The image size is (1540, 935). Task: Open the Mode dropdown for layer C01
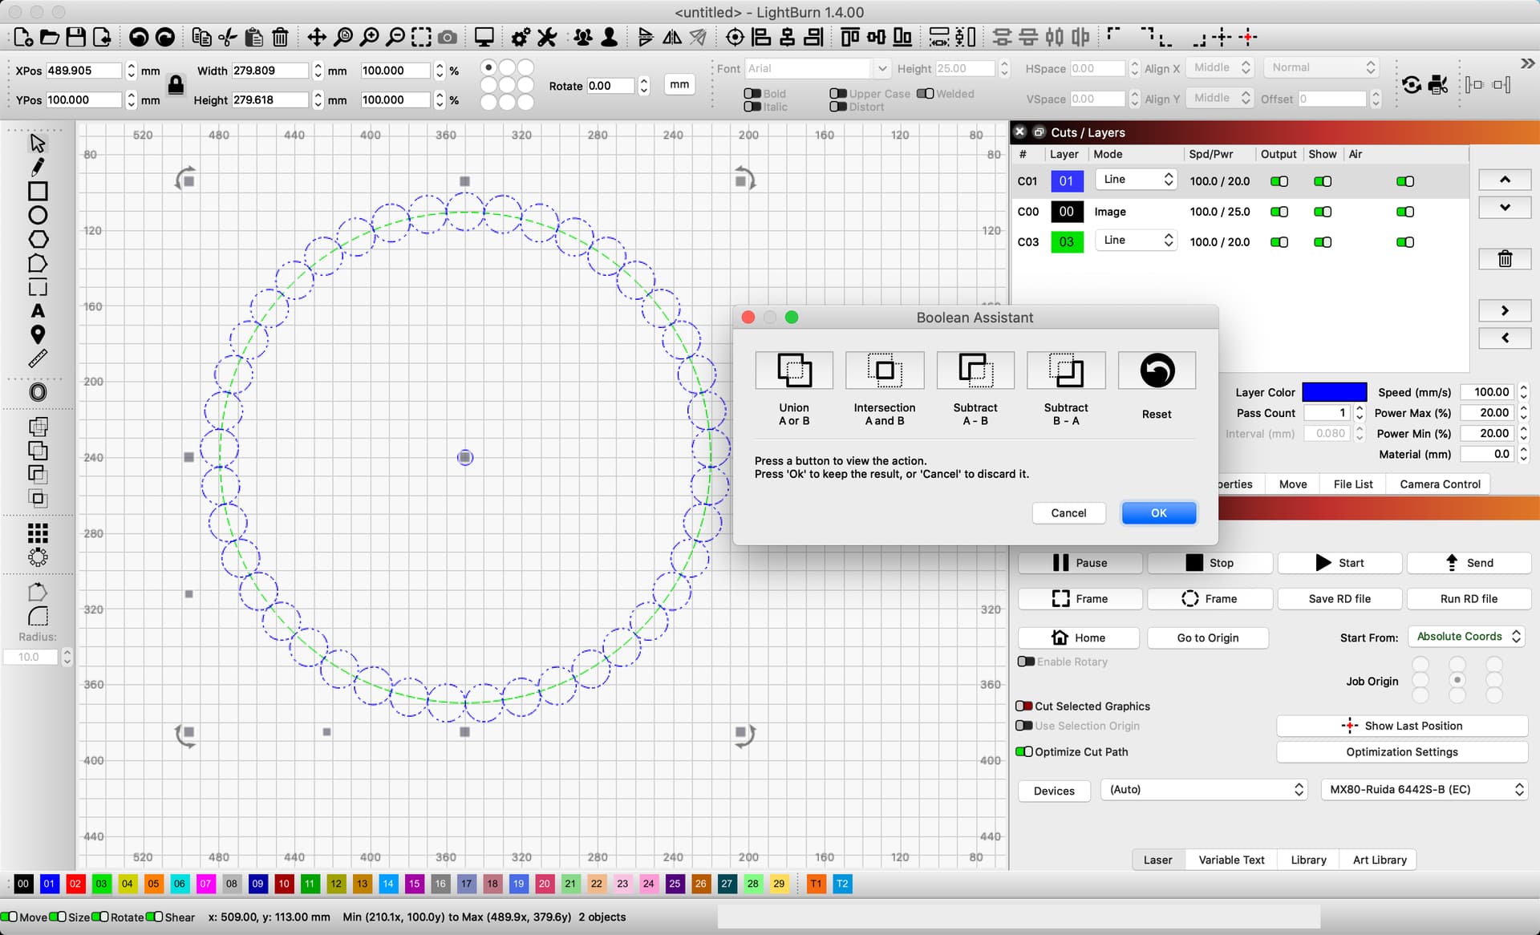tap(1135, 180)
